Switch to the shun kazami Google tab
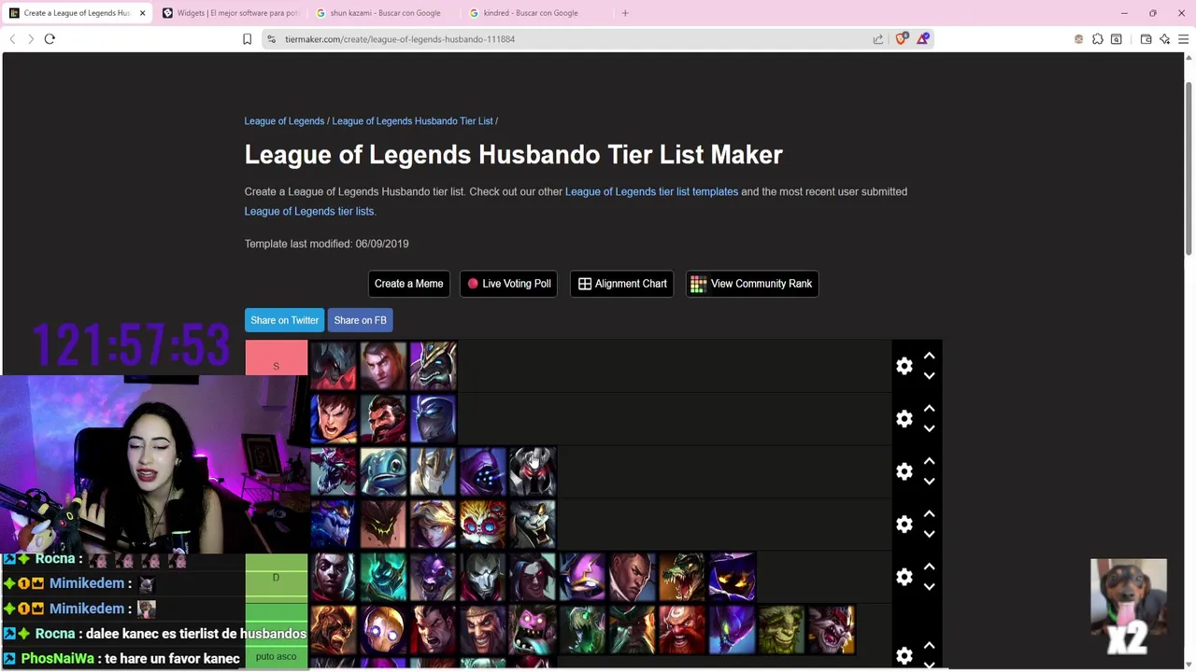This screenshot has height=672, width=1196. tap(383, 13)
